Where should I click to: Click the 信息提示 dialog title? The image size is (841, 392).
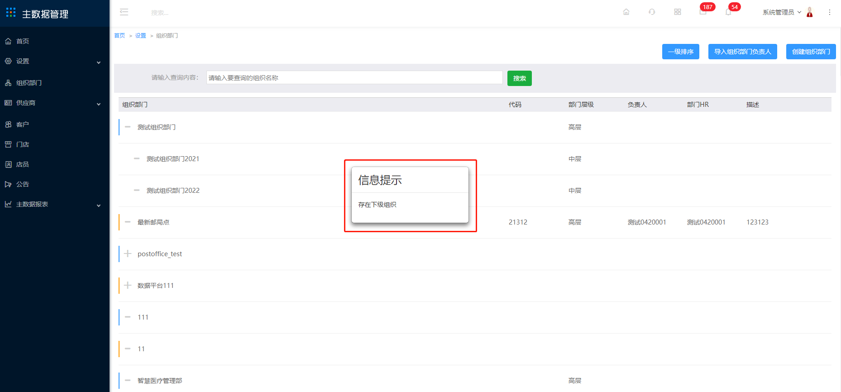pyautogui.click(x=380, y=180)
